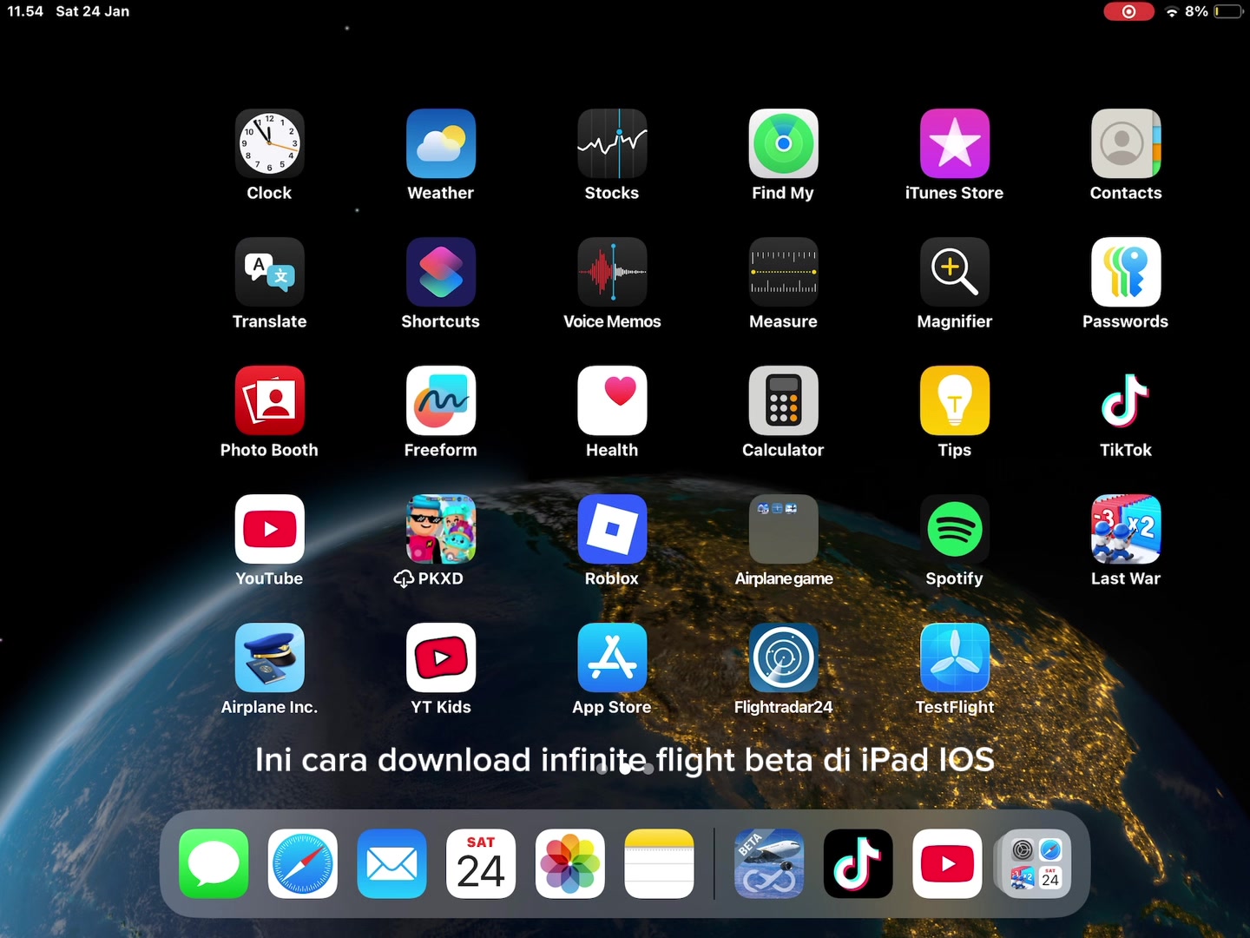Viewport: 1250px width, 938px height.
Task: Open the Photos app in the dock
Action: 570,863
